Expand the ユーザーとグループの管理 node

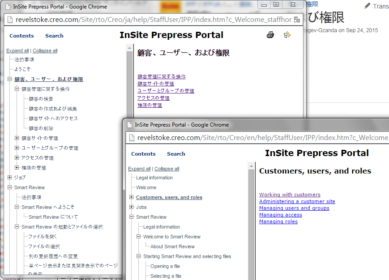click(x=17, y=148)
